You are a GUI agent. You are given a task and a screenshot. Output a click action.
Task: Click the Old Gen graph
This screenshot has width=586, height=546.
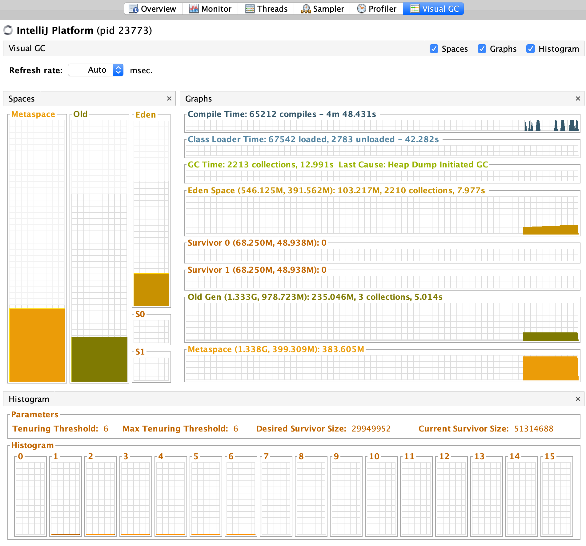point(382,322)
